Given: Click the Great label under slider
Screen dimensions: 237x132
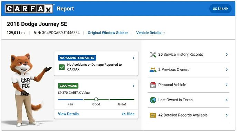Looking at the screenshot, I should click(122, 104).
